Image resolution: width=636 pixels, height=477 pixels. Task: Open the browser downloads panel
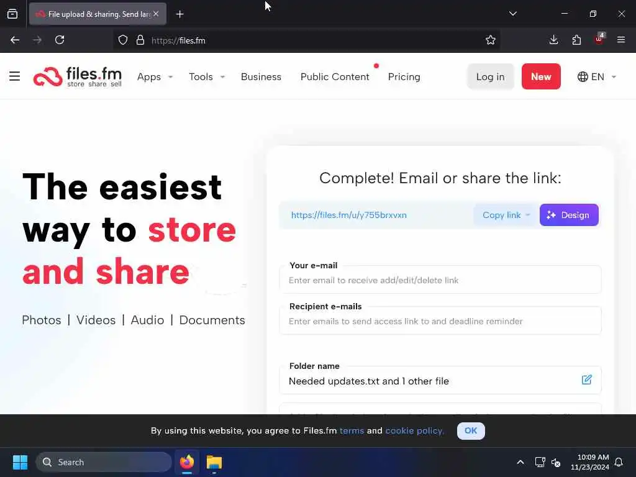[553, 40]
